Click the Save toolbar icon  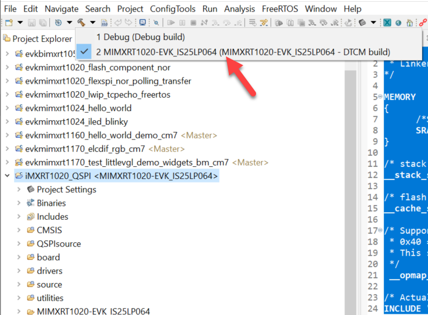tap(32, 23)
